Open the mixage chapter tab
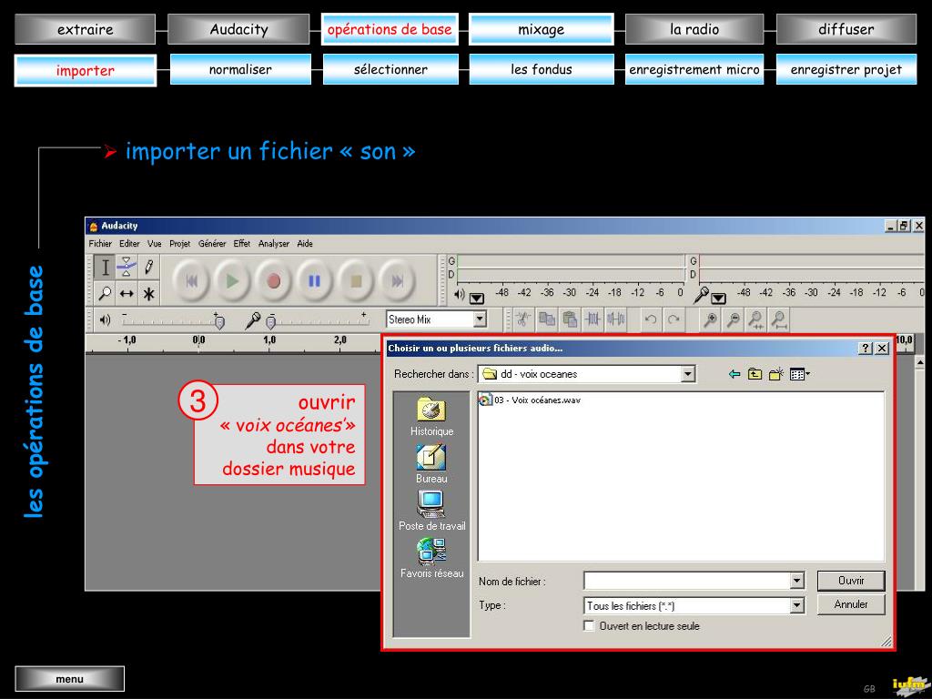This screenshot has height=699, width=932. pos(541,29)
